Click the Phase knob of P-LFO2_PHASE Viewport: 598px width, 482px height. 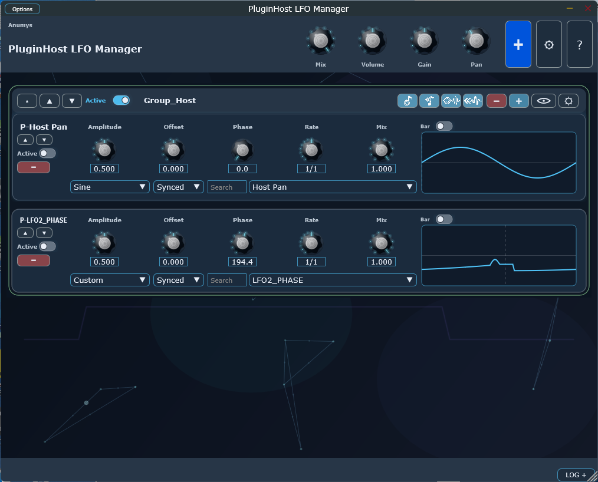point(242,243)
